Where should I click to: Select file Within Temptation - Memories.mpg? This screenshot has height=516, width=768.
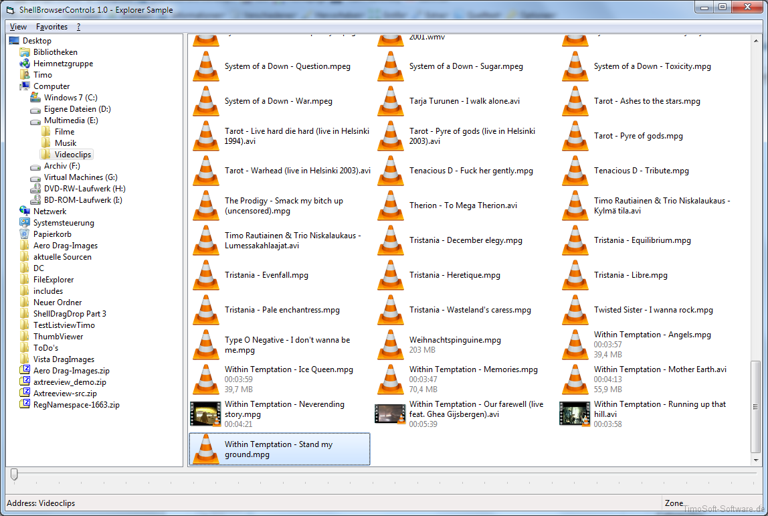(x=474, y=369)
